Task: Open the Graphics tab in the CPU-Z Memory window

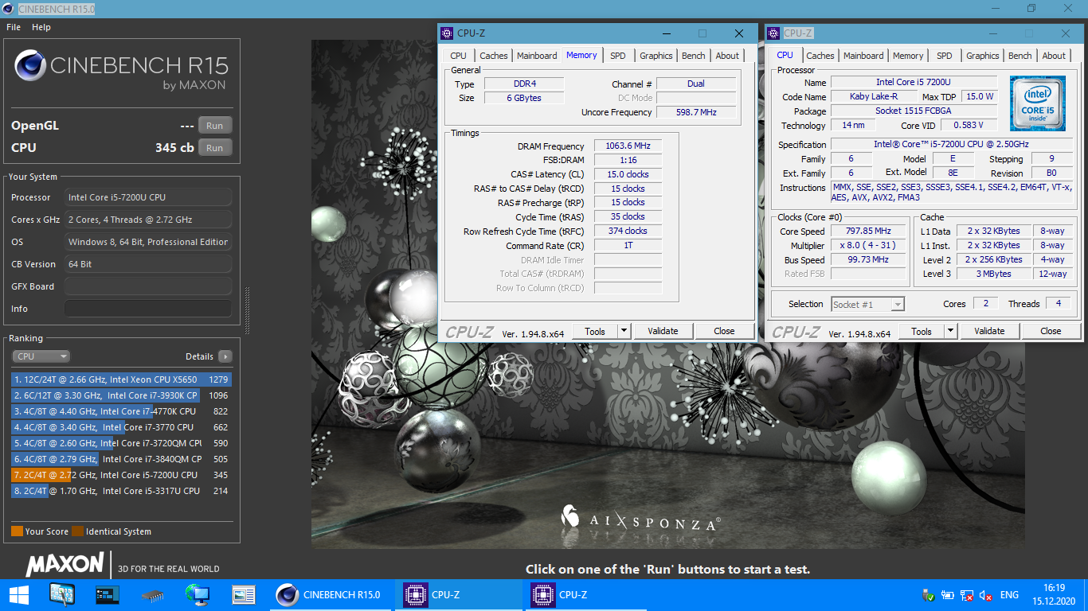Action: coord(656,56)
